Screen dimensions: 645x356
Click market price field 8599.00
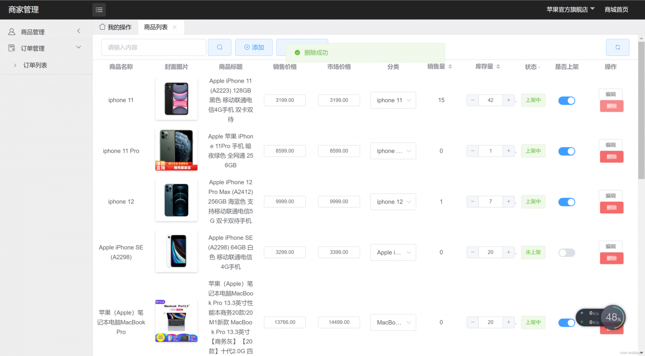339,151
